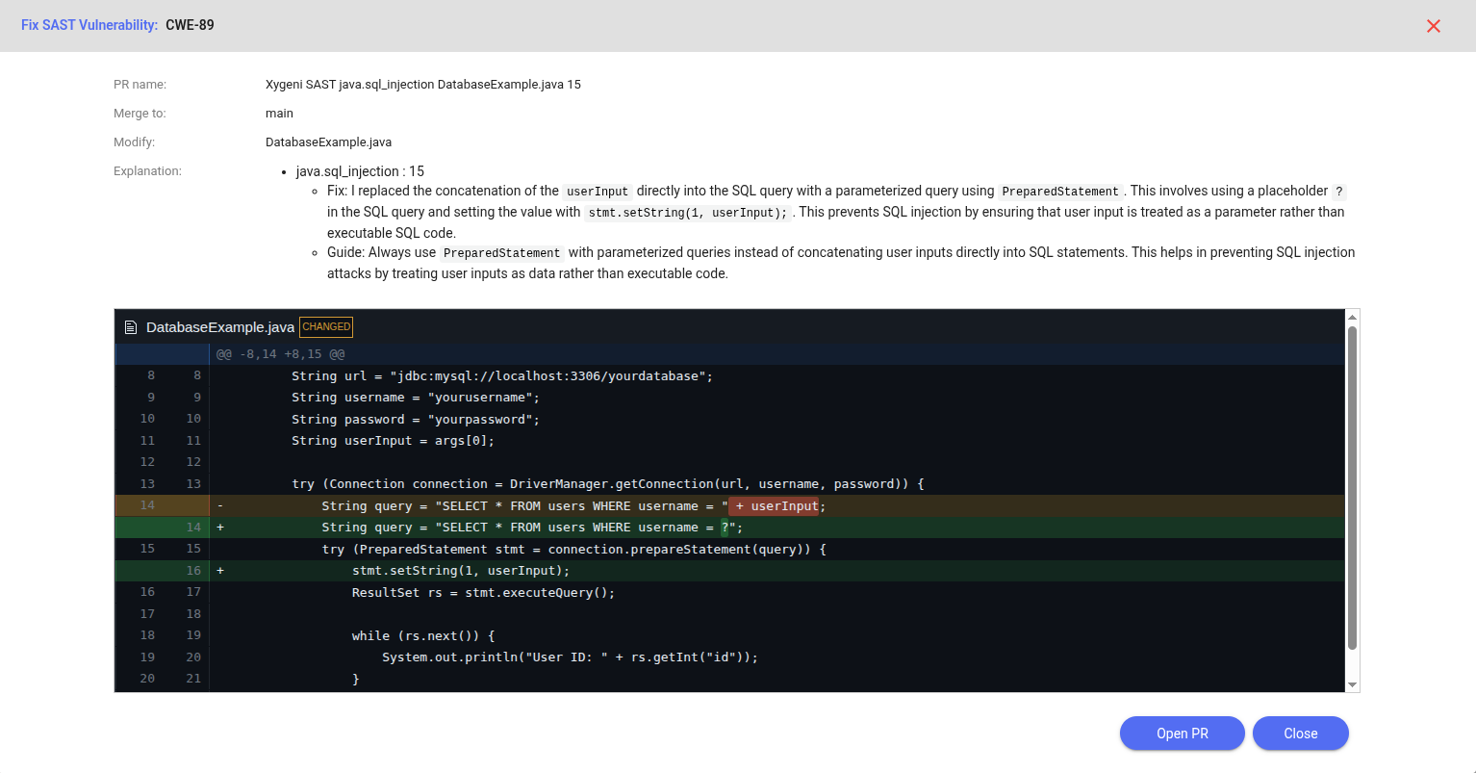This screenshot has height=773, width=1476.
Task: Select the DatabaseExample.java diff file header title
Action: (x=219, y=327)
